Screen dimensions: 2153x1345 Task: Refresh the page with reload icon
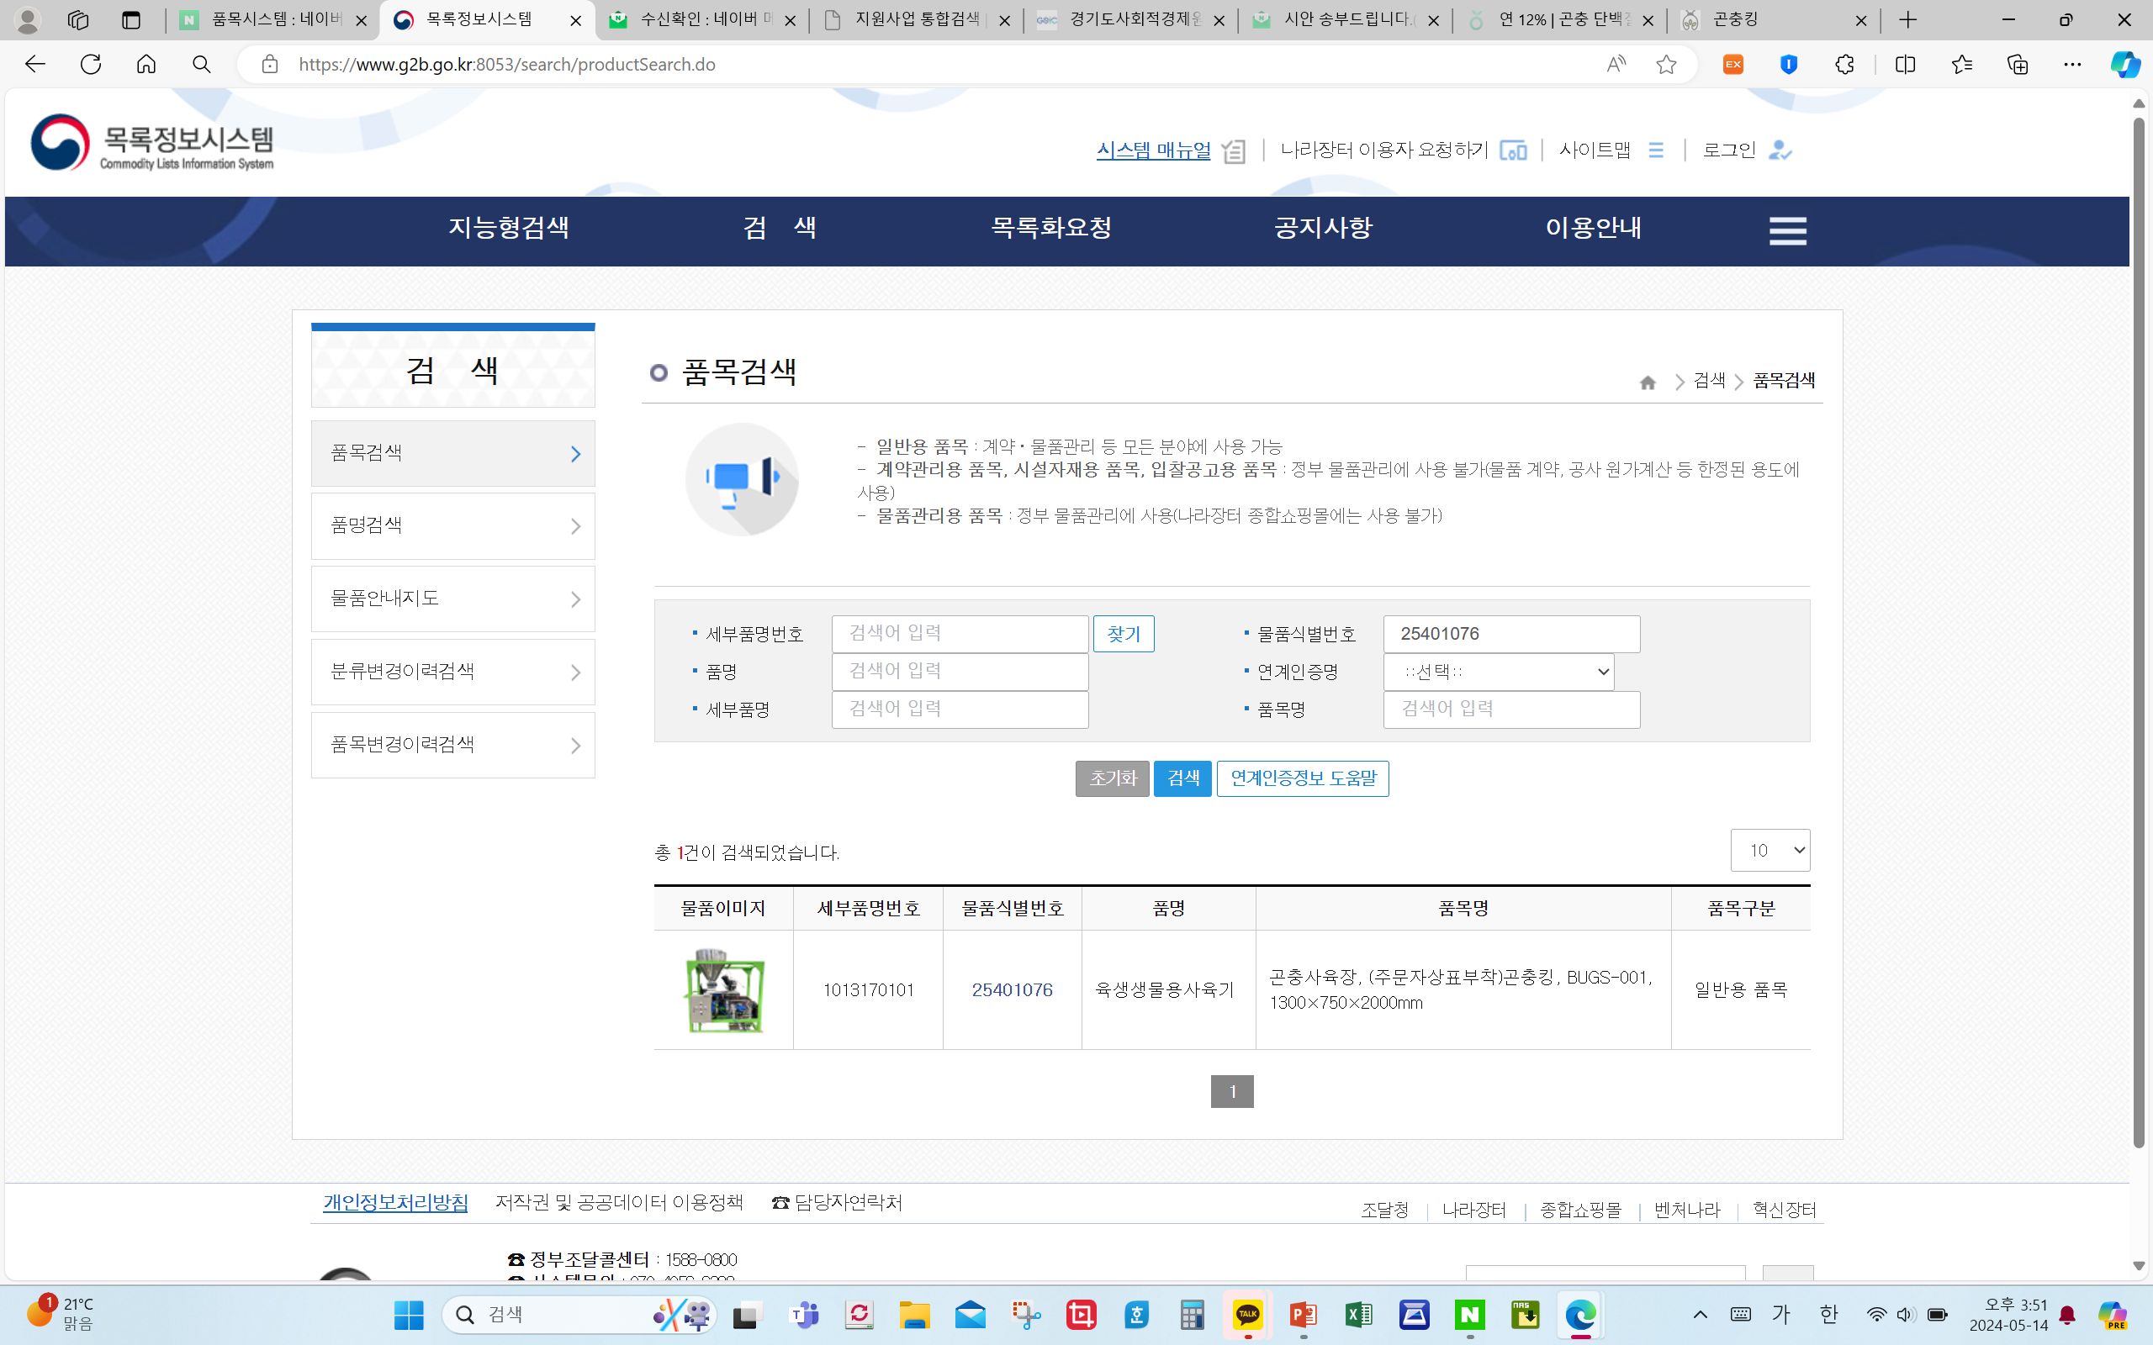point(91,64)
